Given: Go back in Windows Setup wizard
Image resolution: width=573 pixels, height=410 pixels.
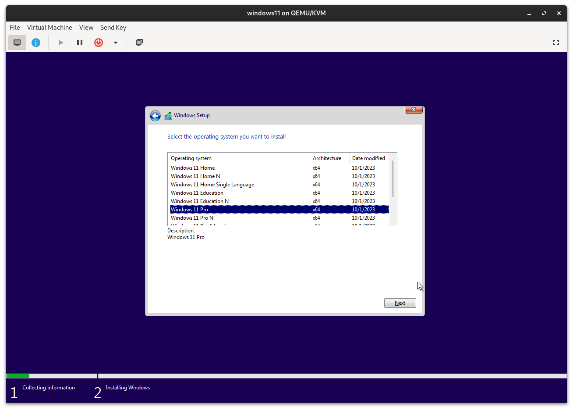Looking at the screenshot, I should pyautogui.click(x=155, y=116).
